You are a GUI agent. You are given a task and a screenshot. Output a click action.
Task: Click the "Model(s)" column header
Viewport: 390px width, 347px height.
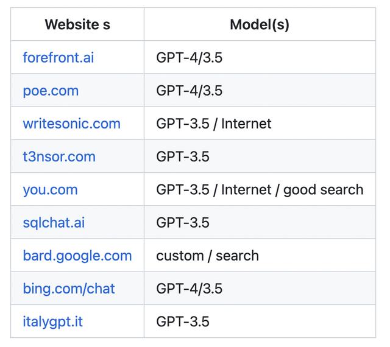pyautogui.click(x=260, y=25)
